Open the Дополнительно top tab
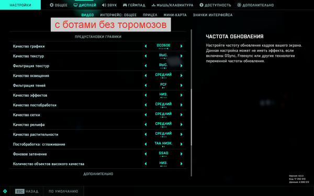Screen dimensions: 314x196 (x=255, y=5)
